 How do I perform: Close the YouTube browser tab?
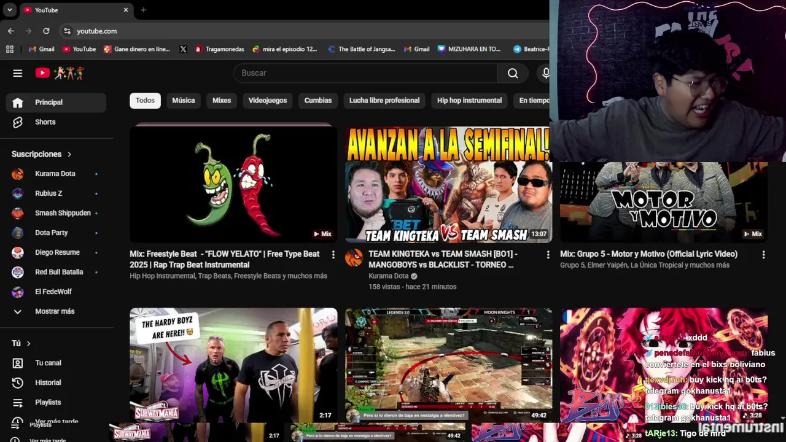point(126,10)
